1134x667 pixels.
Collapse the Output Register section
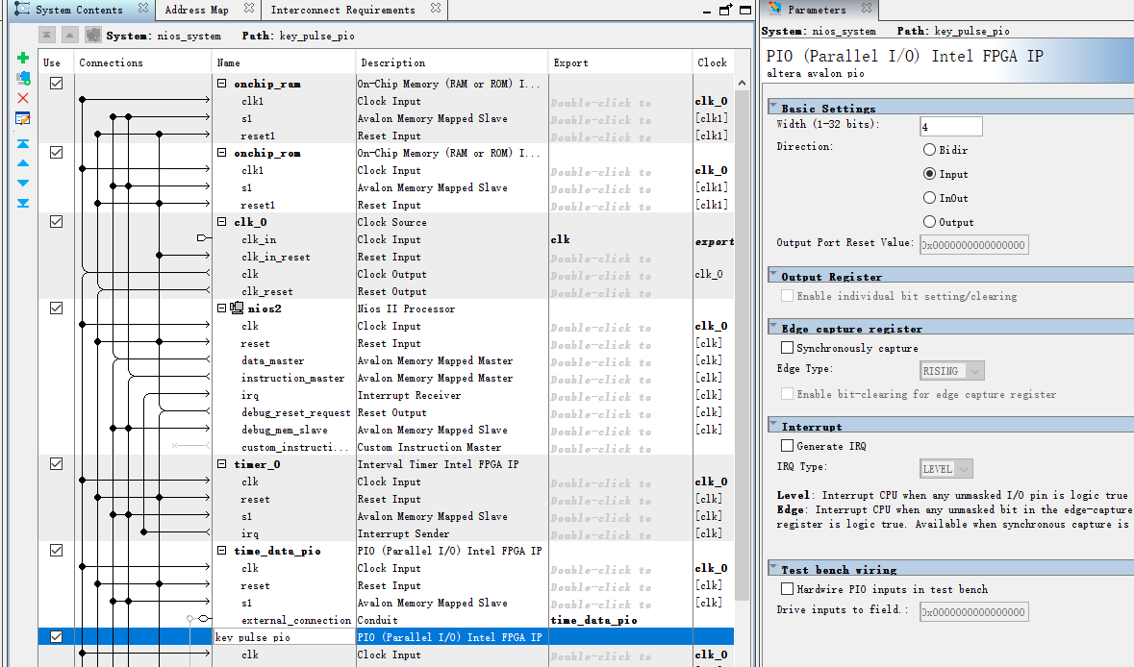point(773,274)
